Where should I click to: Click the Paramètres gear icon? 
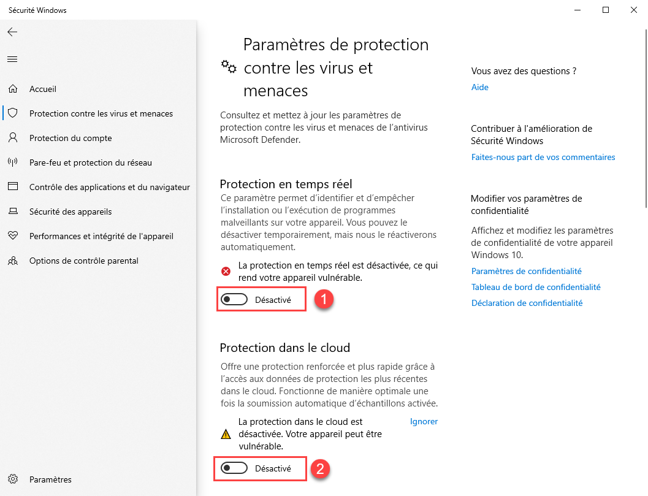point(13,479)
